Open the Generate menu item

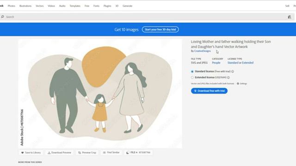128,6
